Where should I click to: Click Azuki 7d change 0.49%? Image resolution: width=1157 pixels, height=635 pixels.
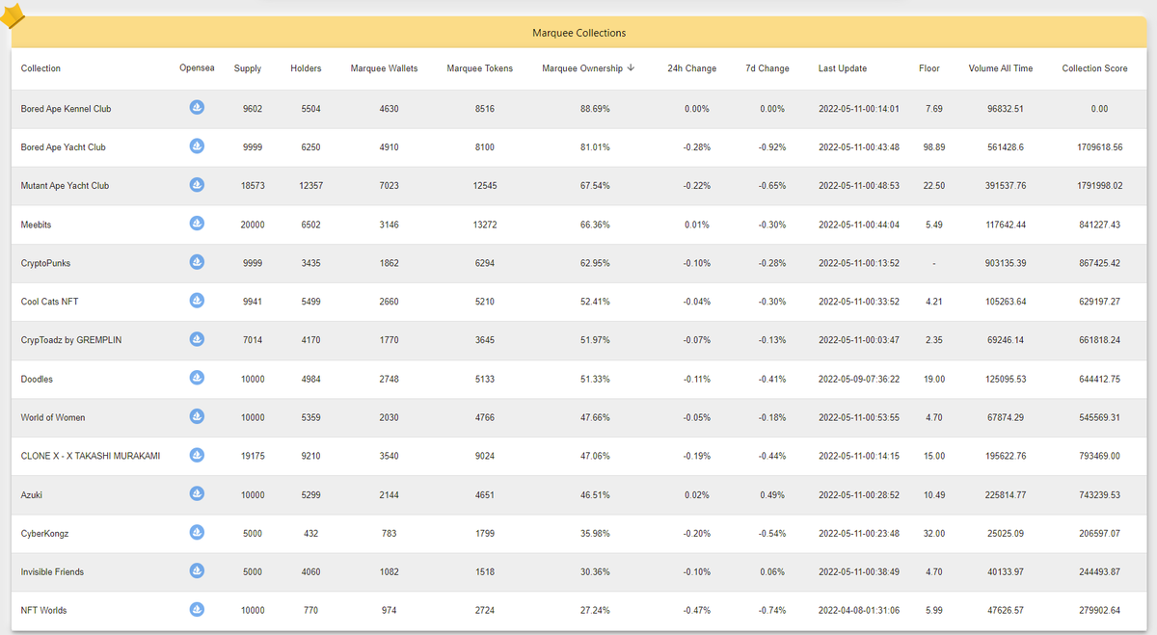coord(773,494)
